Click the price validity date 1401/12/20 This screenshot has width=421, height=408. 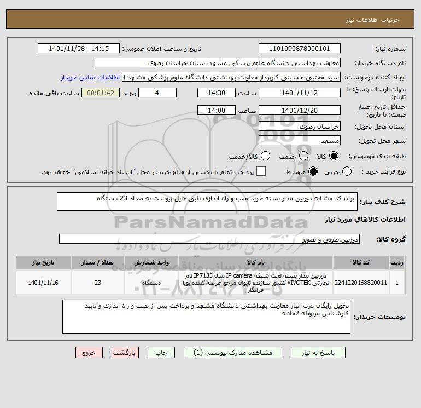click(300, 110)
